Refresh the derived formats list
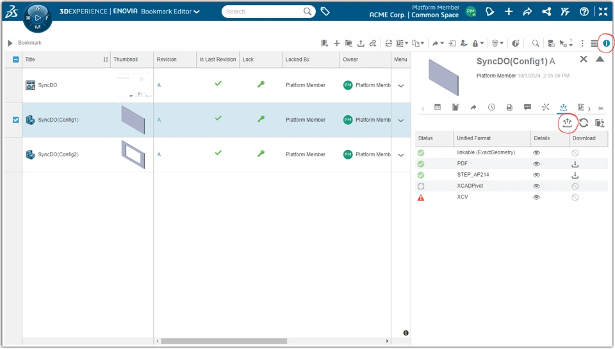 pos(584,123)
